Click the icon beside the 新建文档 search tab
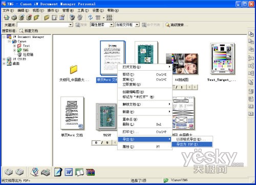 pyautogui.click(x=22, y=31)
